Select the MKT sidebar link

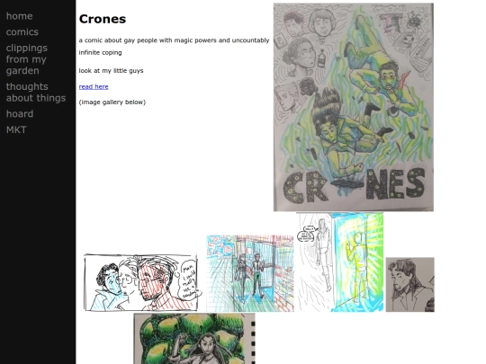tap(16, 129)
